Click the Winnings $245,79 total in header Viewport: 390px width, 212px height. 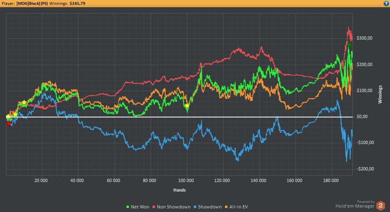[67, 4]
